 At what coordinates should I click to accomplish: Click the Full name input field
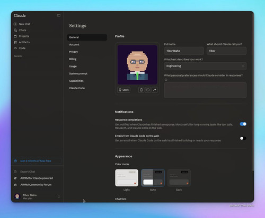click(x=184, y=51)
